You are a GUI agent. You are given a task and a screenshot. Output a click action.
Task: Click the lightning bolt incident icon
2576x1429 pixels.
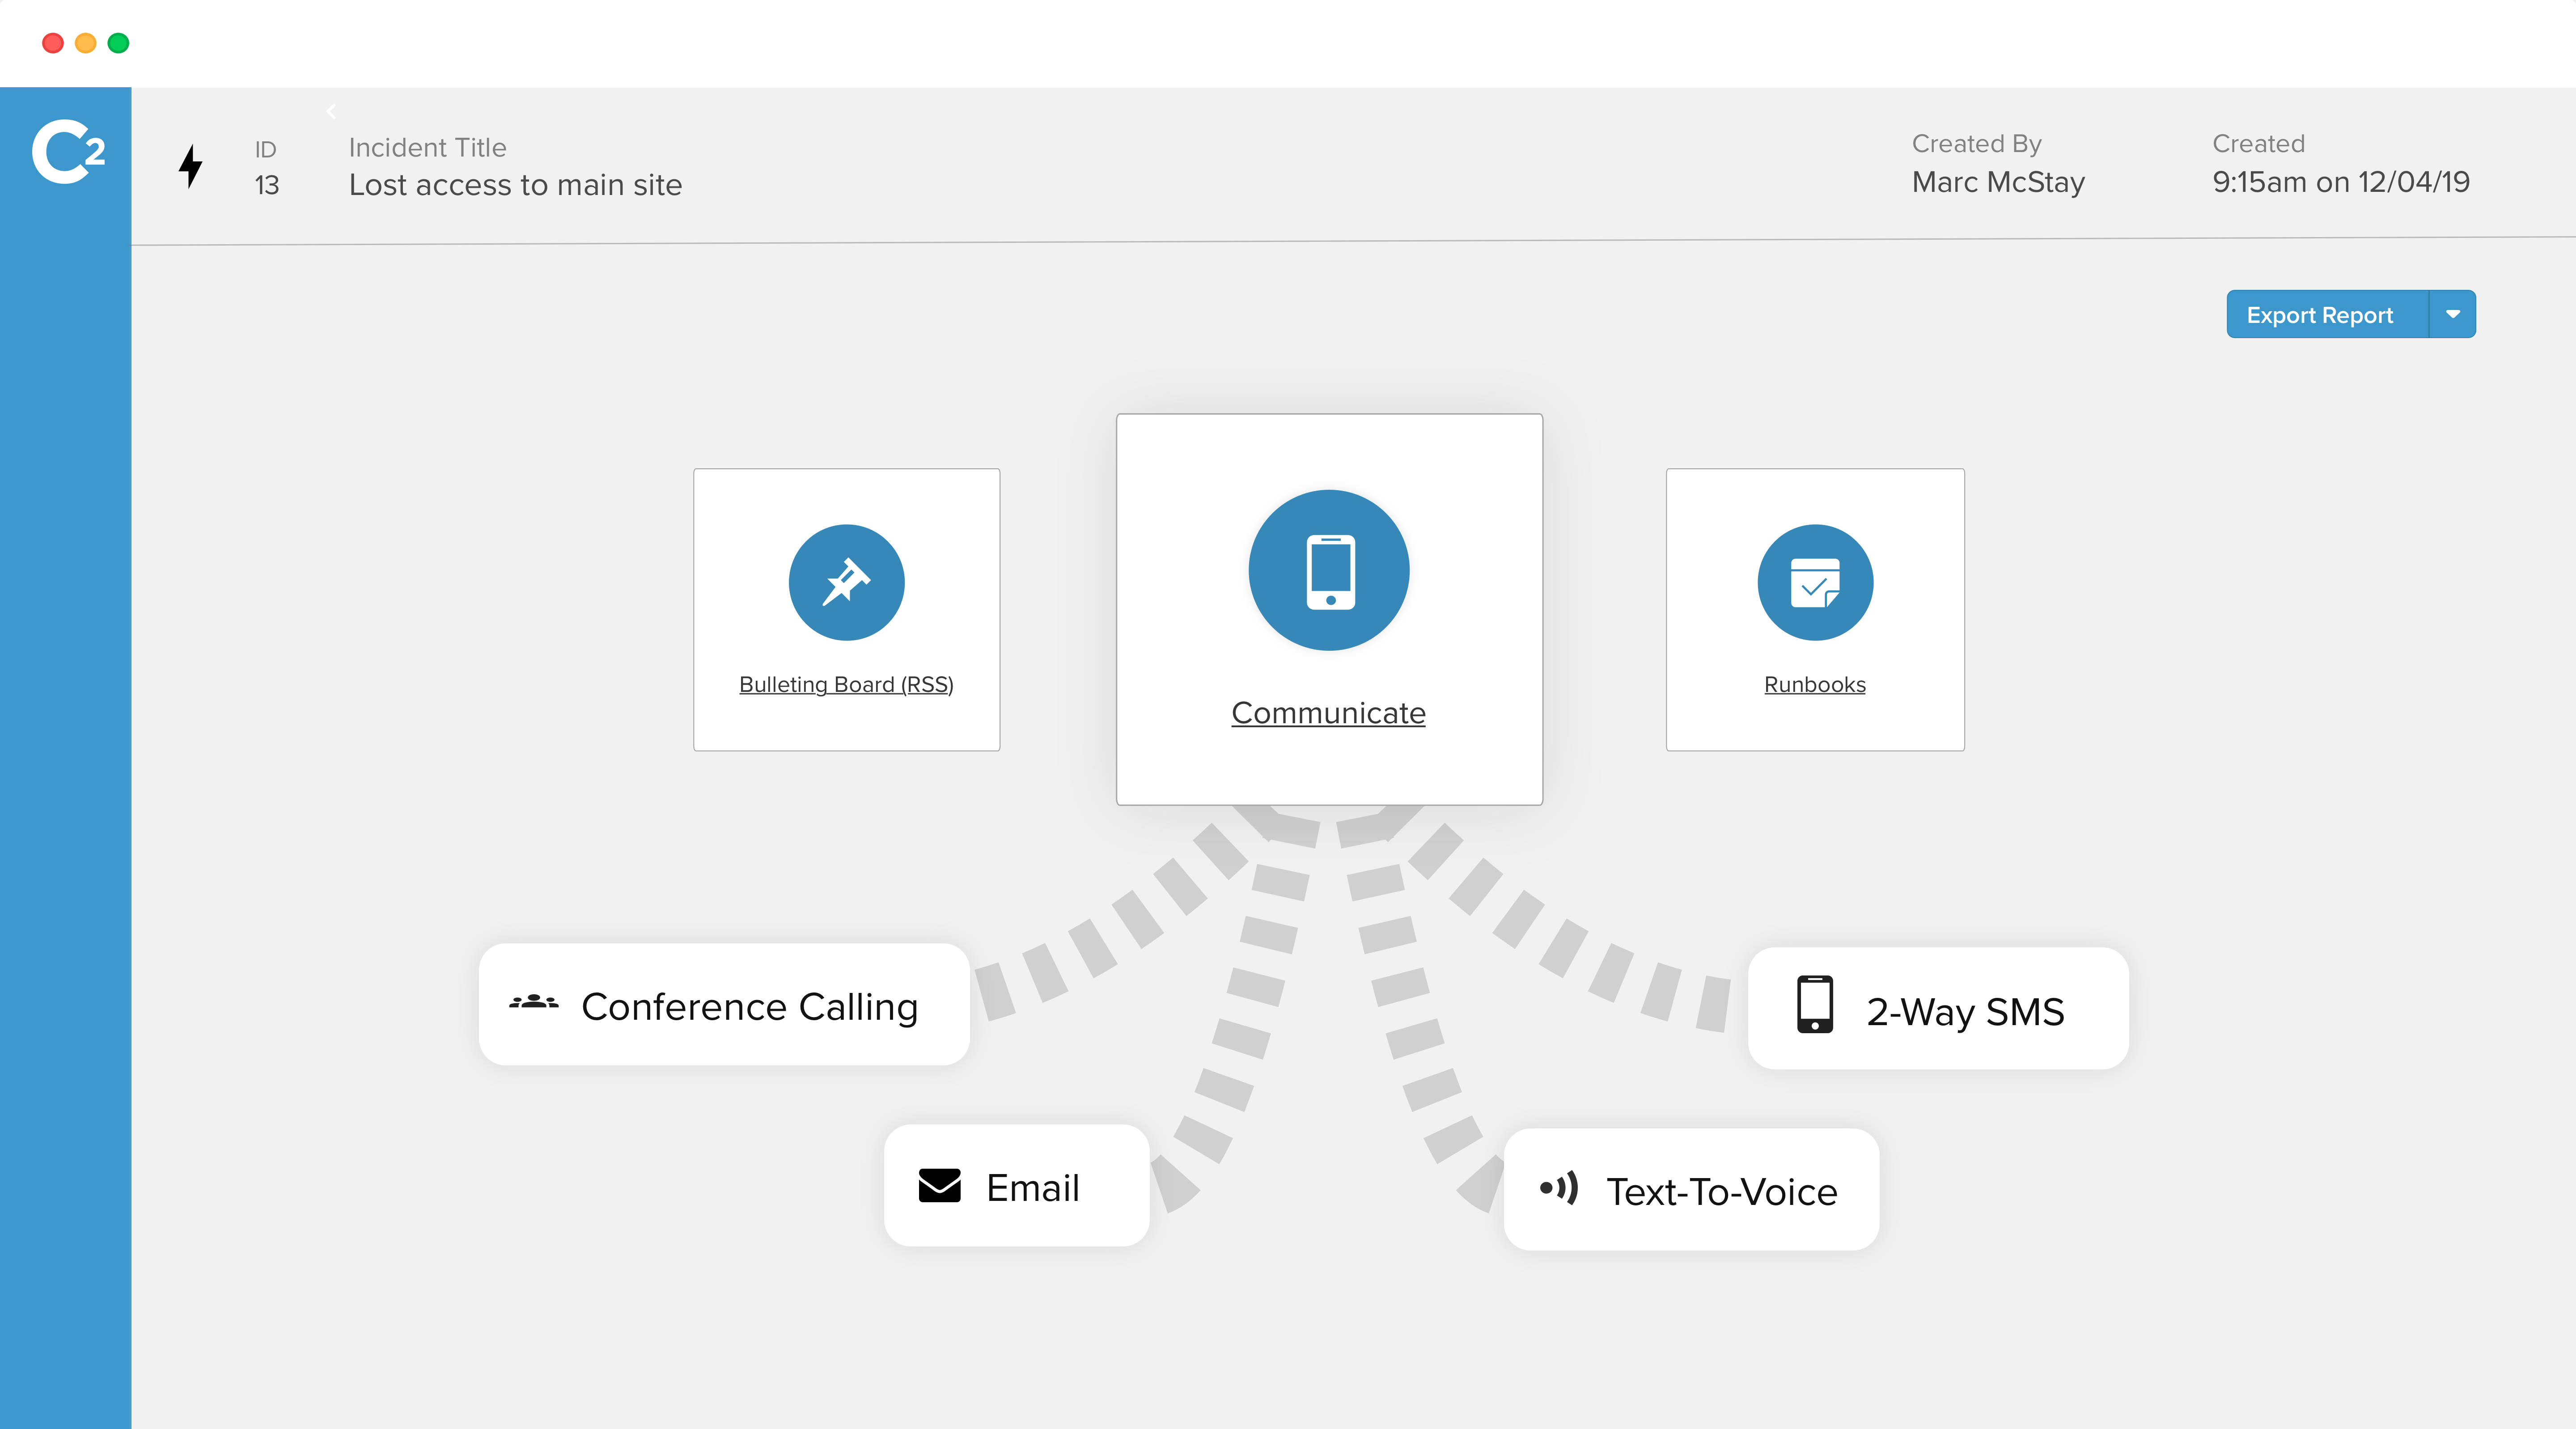[x=190, y=166]
